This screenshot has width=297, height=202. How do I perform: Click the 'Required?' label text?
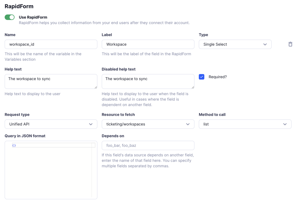(x=218, y=77)
